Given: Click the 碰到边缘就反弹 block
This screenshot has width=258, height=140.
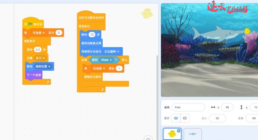Looking at the screenshot, I should coord(91,43).
